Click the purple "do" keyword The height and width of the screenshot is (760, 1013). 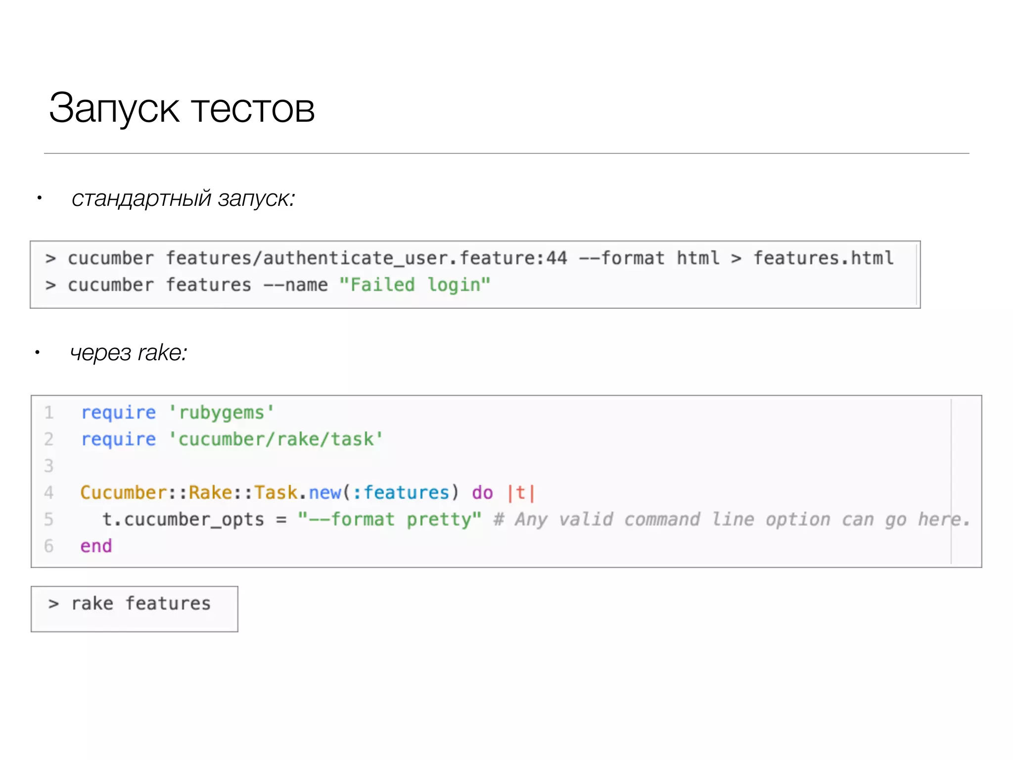tap(482, 493)
